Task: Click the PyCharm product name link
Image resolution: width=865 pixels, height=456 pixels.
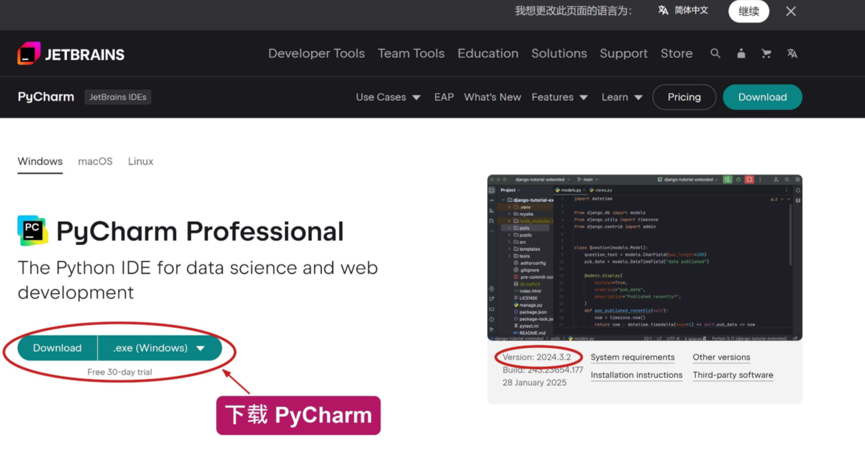Action: point(46,97)
